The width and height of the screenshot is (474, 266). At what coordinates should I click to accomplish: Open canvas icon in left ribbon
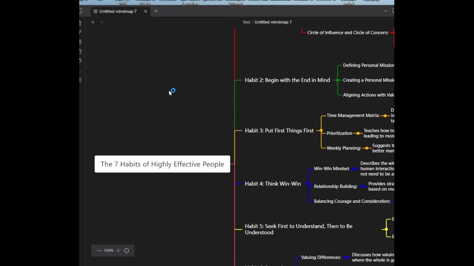(80, 42)
